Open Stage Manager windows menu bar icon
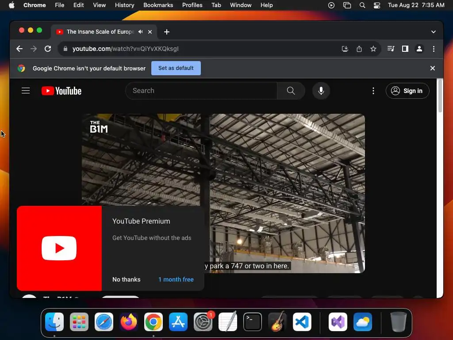The width and height of the screenshot is (453, 340). point(347,5)
